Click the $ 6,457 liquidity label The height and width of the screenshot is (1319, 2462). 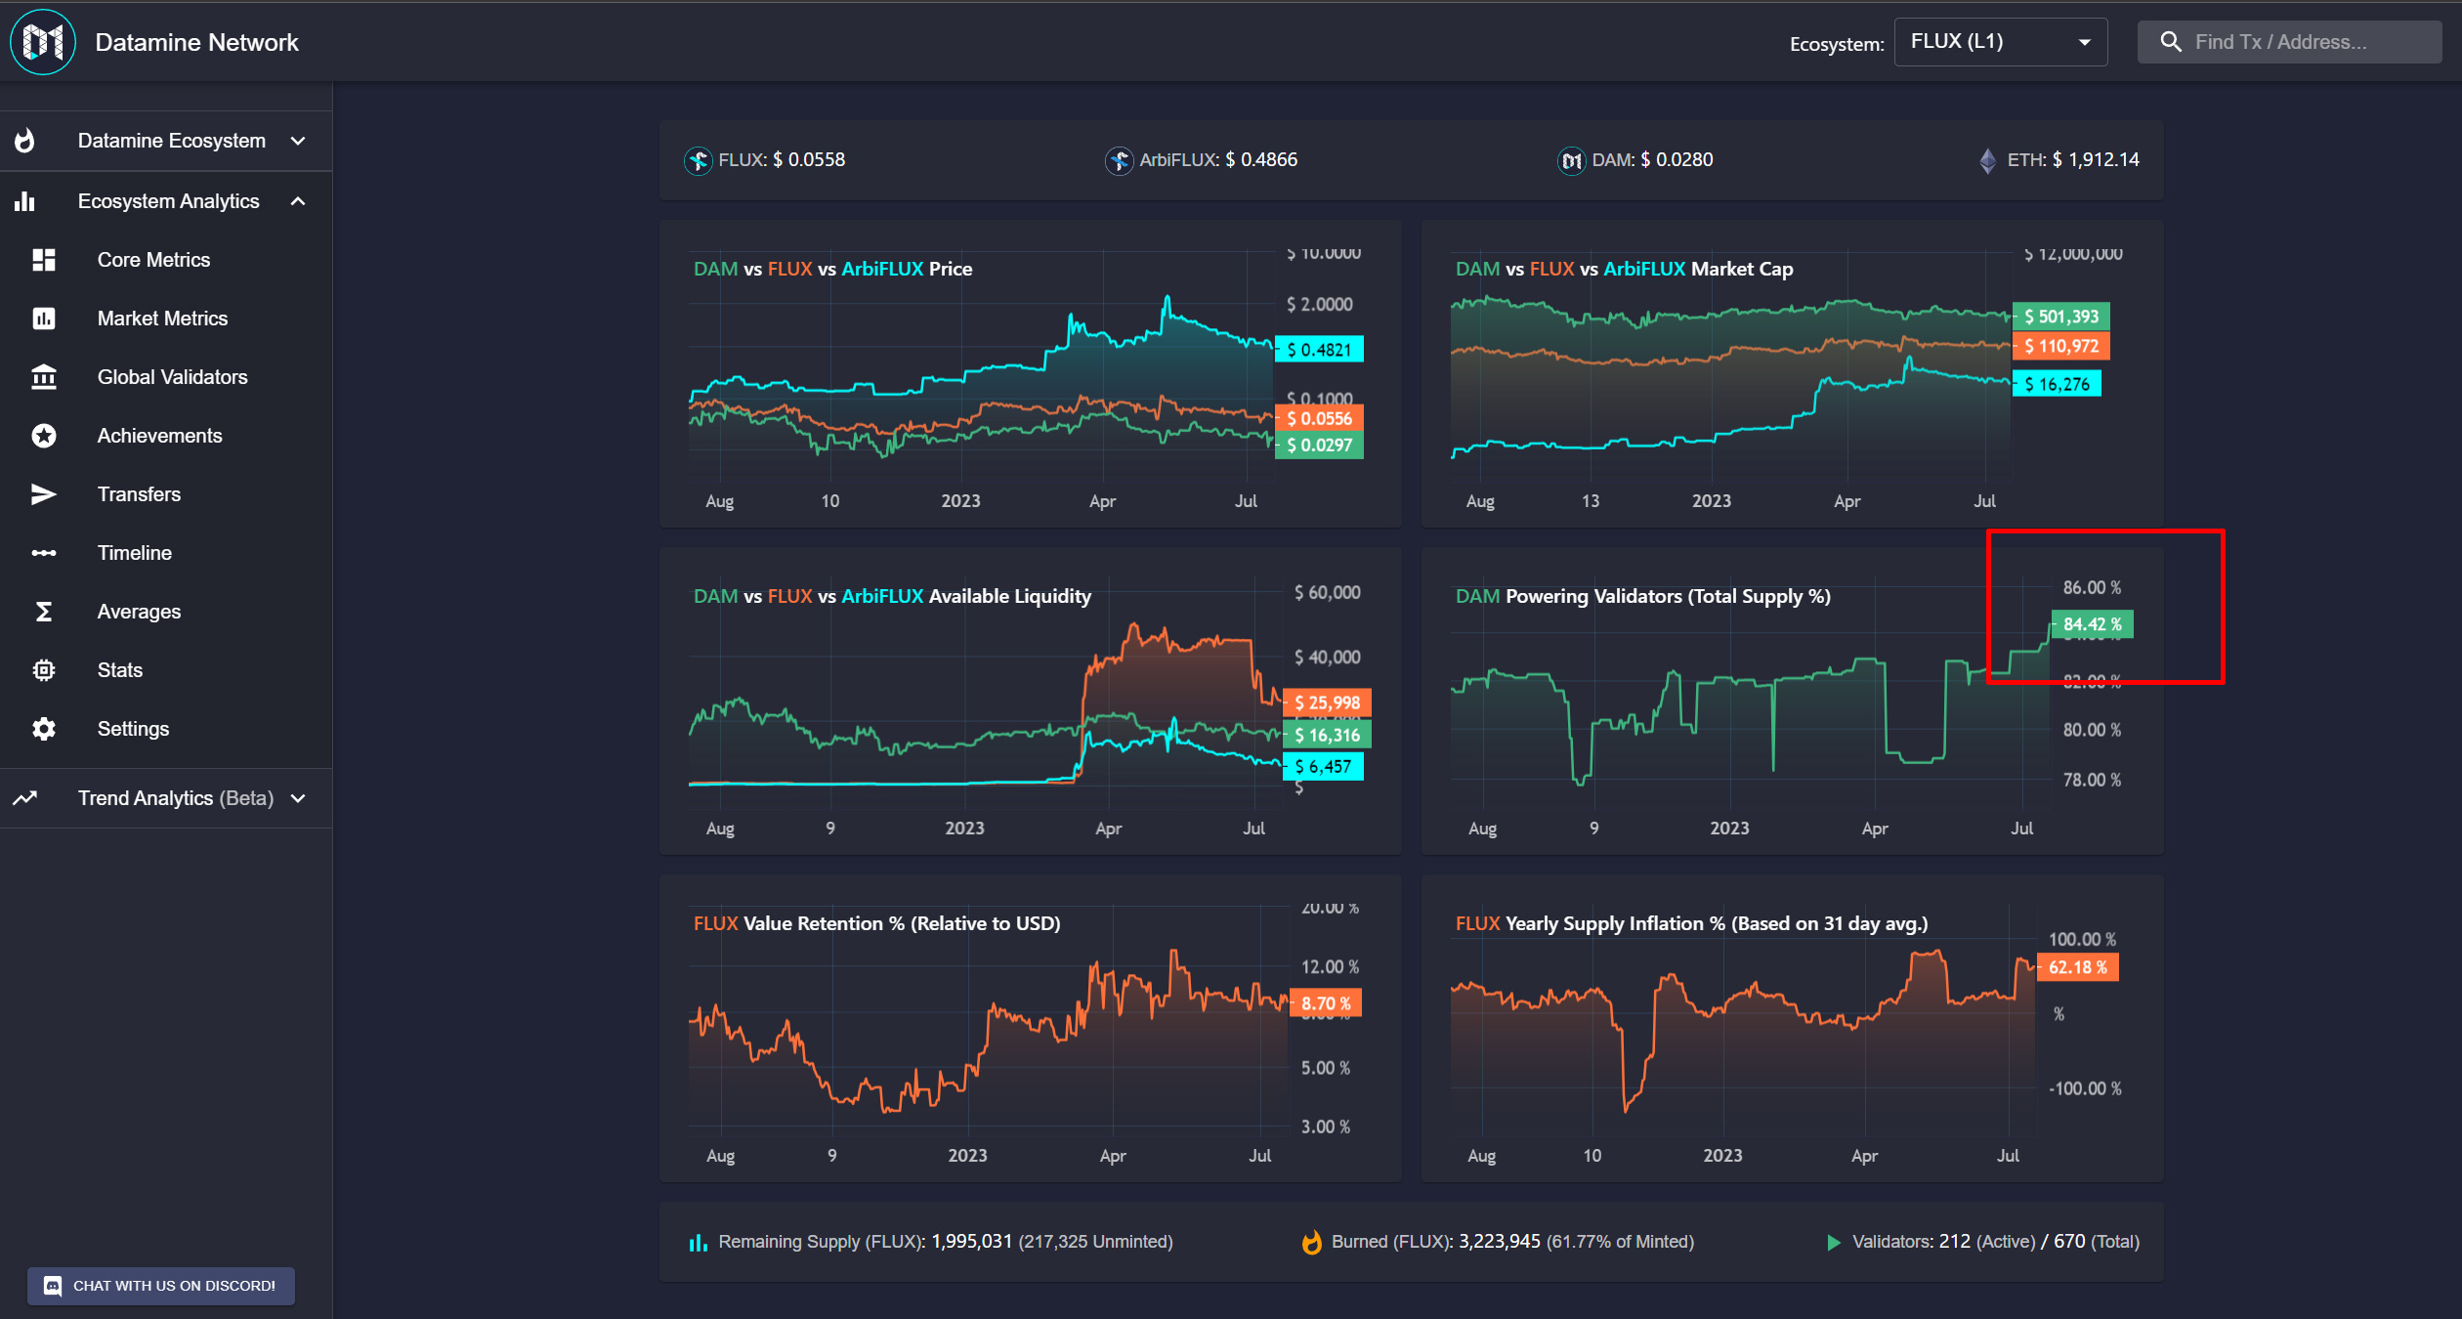[x=1323, y=767]
